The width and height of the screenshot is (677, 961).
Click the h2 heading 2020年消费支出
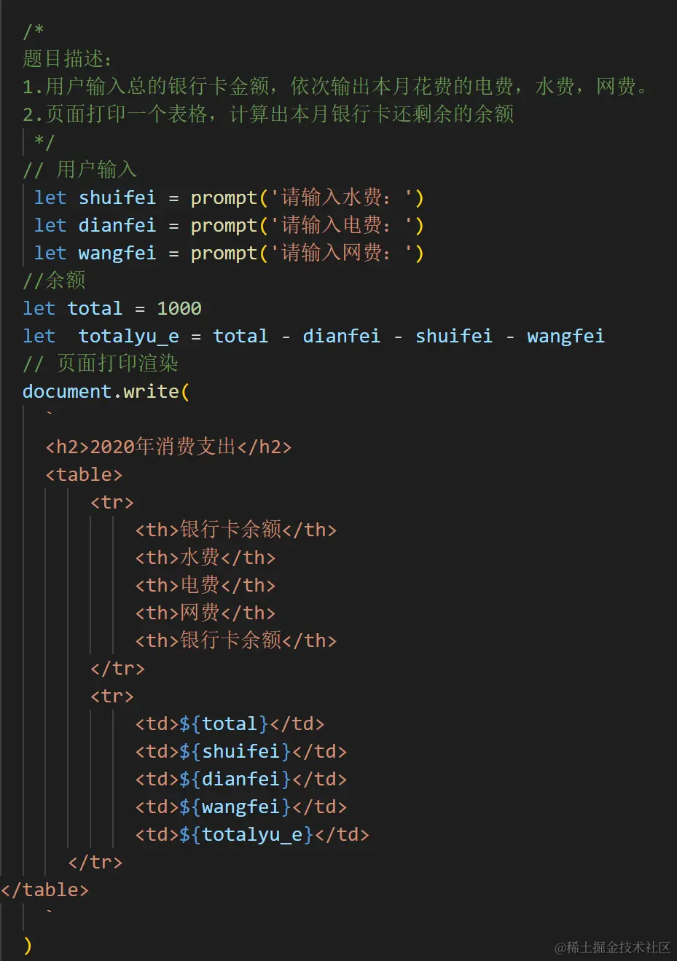pyautogui.click(x=168, y=447)
